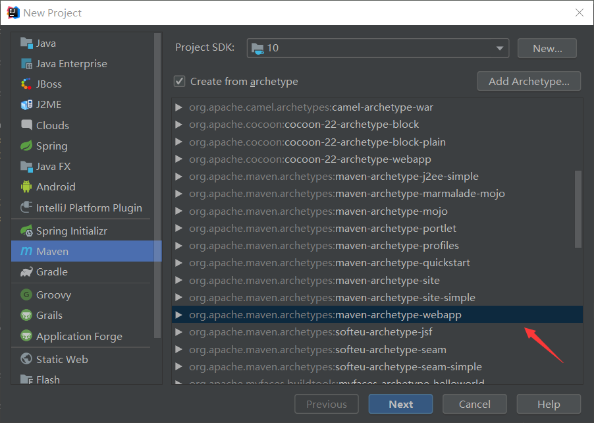The height and width of the screenshot is (423, 594).
Task: Click the IntelliJ Platform Plugin icon
Action: point(26,208)
